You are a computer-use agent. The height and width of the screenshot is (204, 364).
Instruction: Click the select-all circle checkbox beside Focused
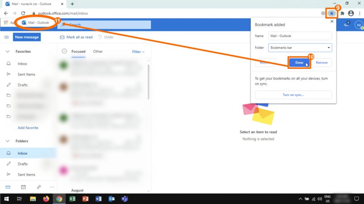[x=64, y=51]
